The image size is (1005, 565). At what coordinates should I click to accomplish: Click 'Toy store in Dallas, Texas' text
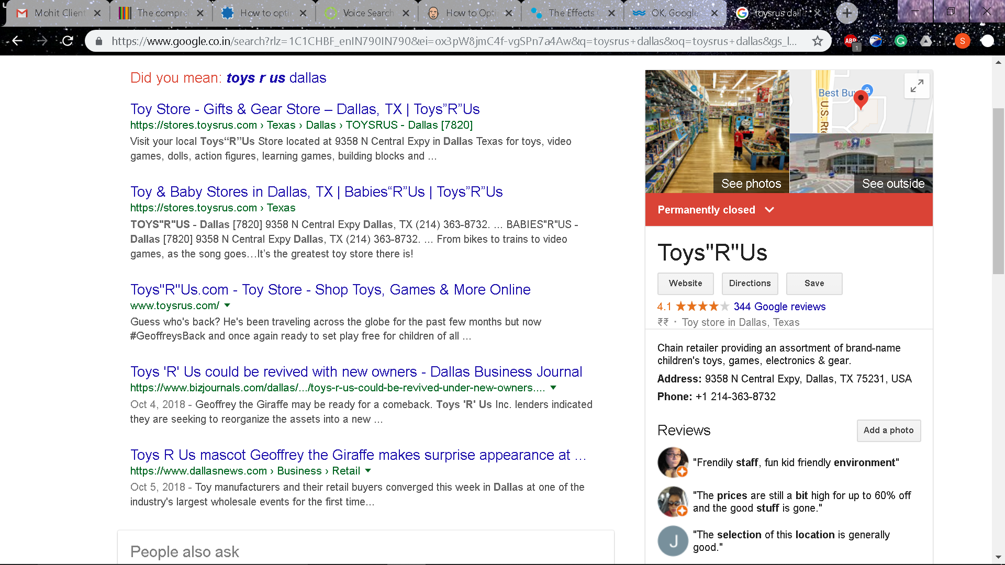tap(740, 323)
